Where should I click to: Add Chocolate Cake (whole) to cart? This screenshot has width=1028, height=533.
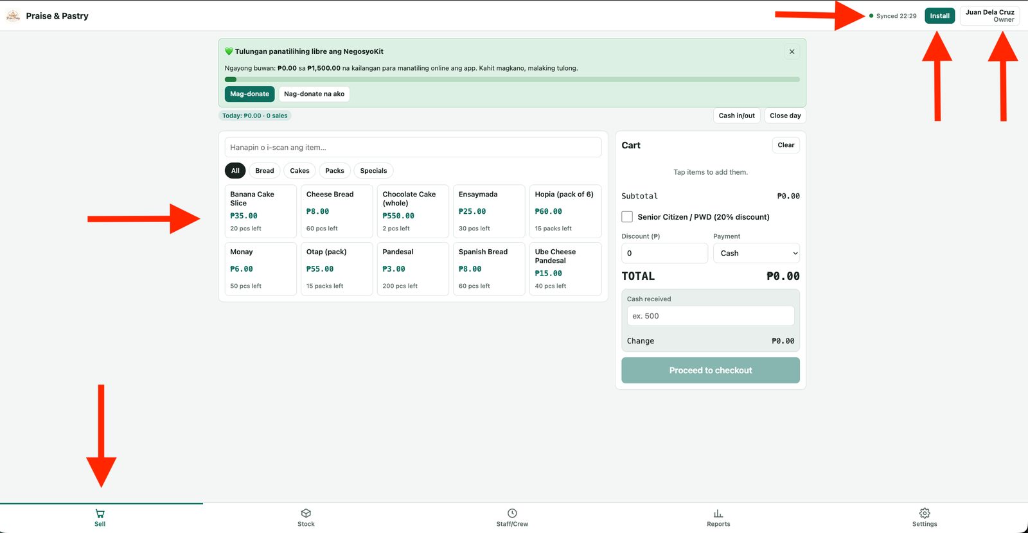(x=413, y=211)
